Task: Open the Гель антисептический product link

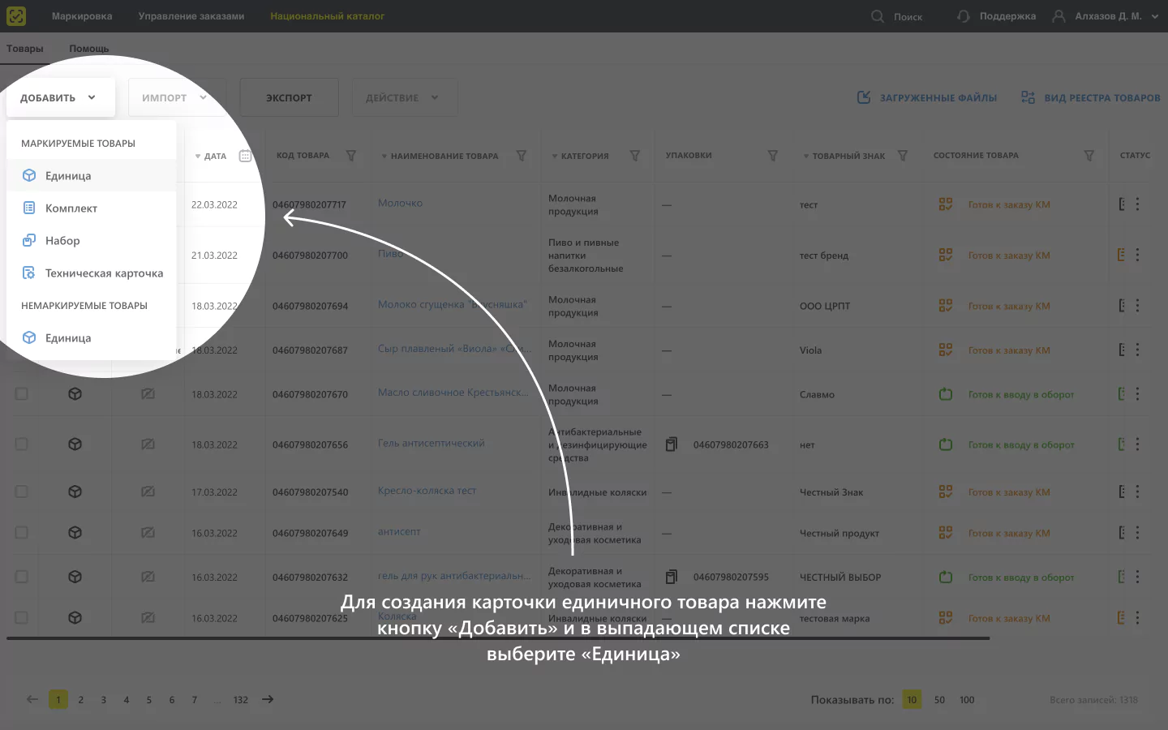Action: click(431, 443)
